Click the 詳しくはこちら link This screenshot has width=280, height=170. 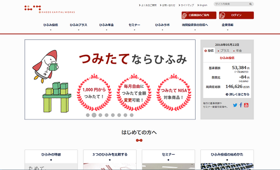point(238,94)
